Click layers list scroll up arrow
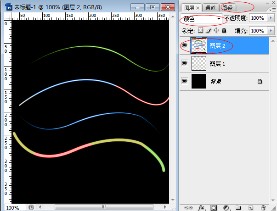Image resolution: width=277 pixels, height=211 pixels. click(273, 41)
